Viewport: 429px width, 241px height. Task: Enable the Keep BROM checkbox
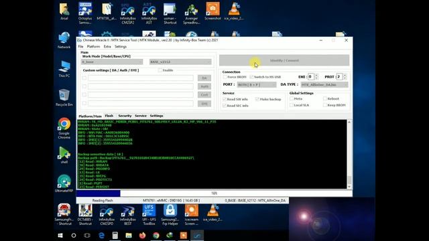point(325,105)
